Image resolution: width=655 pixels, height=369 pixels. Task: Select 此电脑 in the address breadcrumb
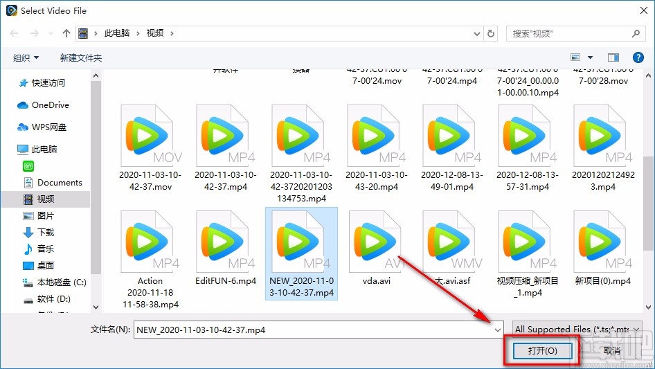pos(116,33)
